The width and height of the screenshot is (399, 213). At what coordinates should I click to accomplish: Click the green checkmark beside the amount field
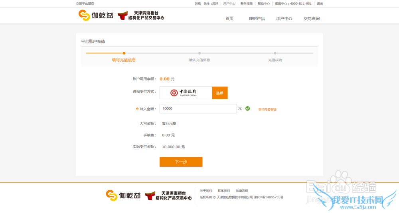tap(247, 108)
